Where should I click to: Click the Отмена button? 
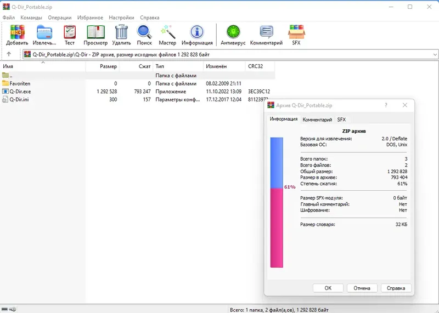(x=362, y=288)
